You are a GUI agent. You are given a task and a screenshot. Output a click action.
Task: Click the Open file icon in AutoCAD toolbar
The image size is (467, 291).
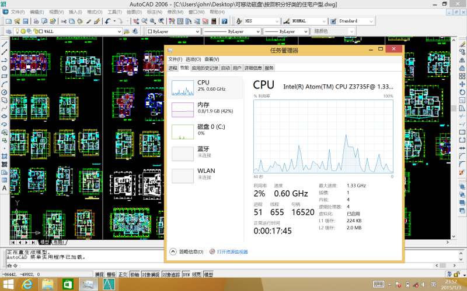tap(17, 21)
